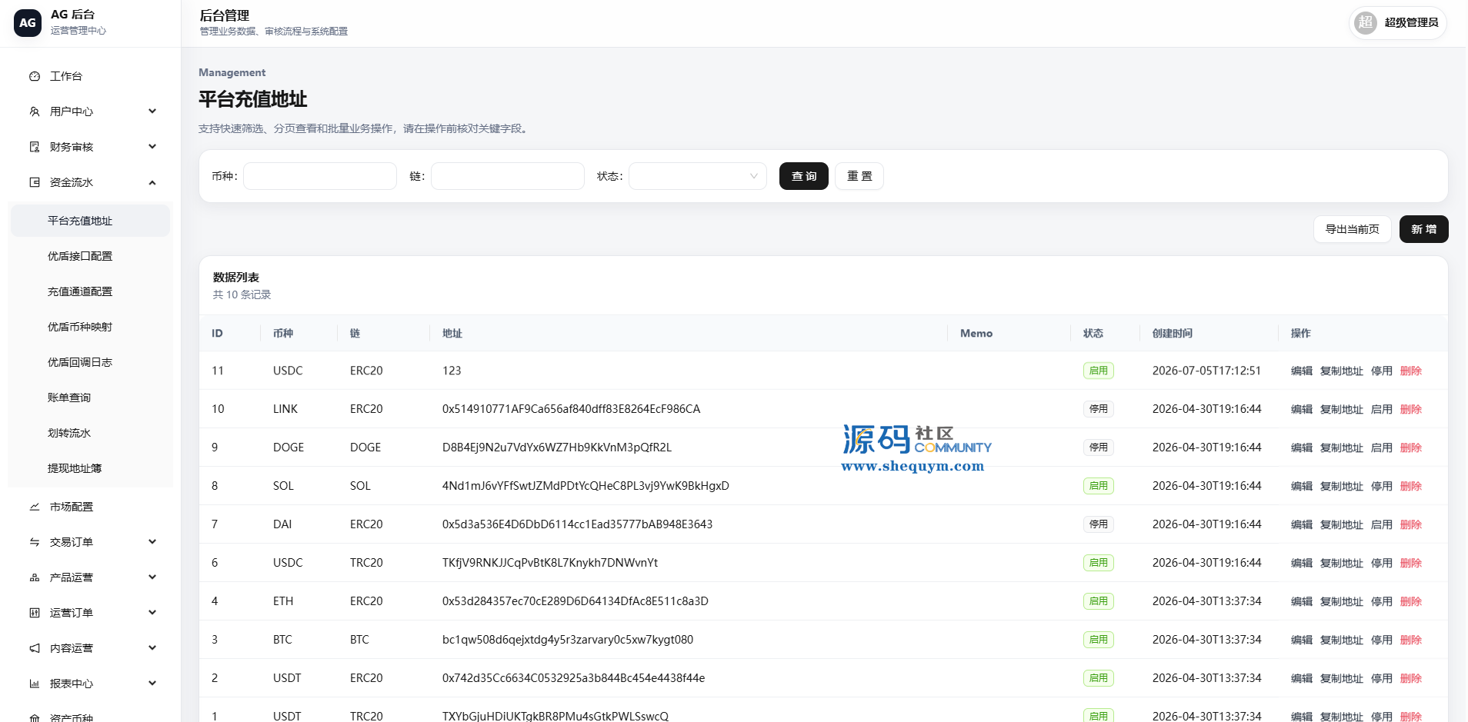The width and height of the screenshot is (1468, 722).
Task: Click the 市场配置 chart icon
Action: coord(35,507)
